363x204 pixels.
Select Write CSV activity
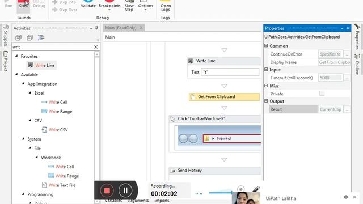pyautogui.click(x=54, y=130)
